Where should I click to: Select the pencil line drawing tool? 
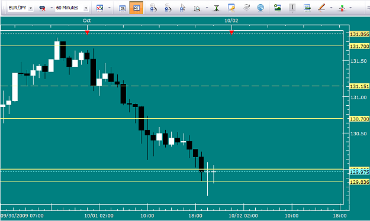(x=321, y=8)
